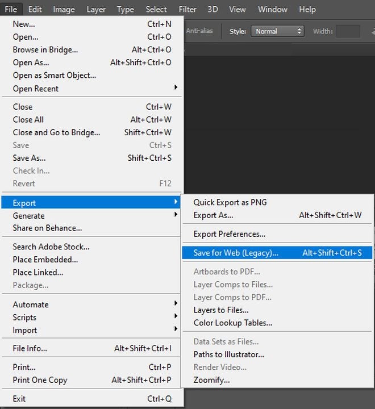Open the View menu

coord(237,10)
